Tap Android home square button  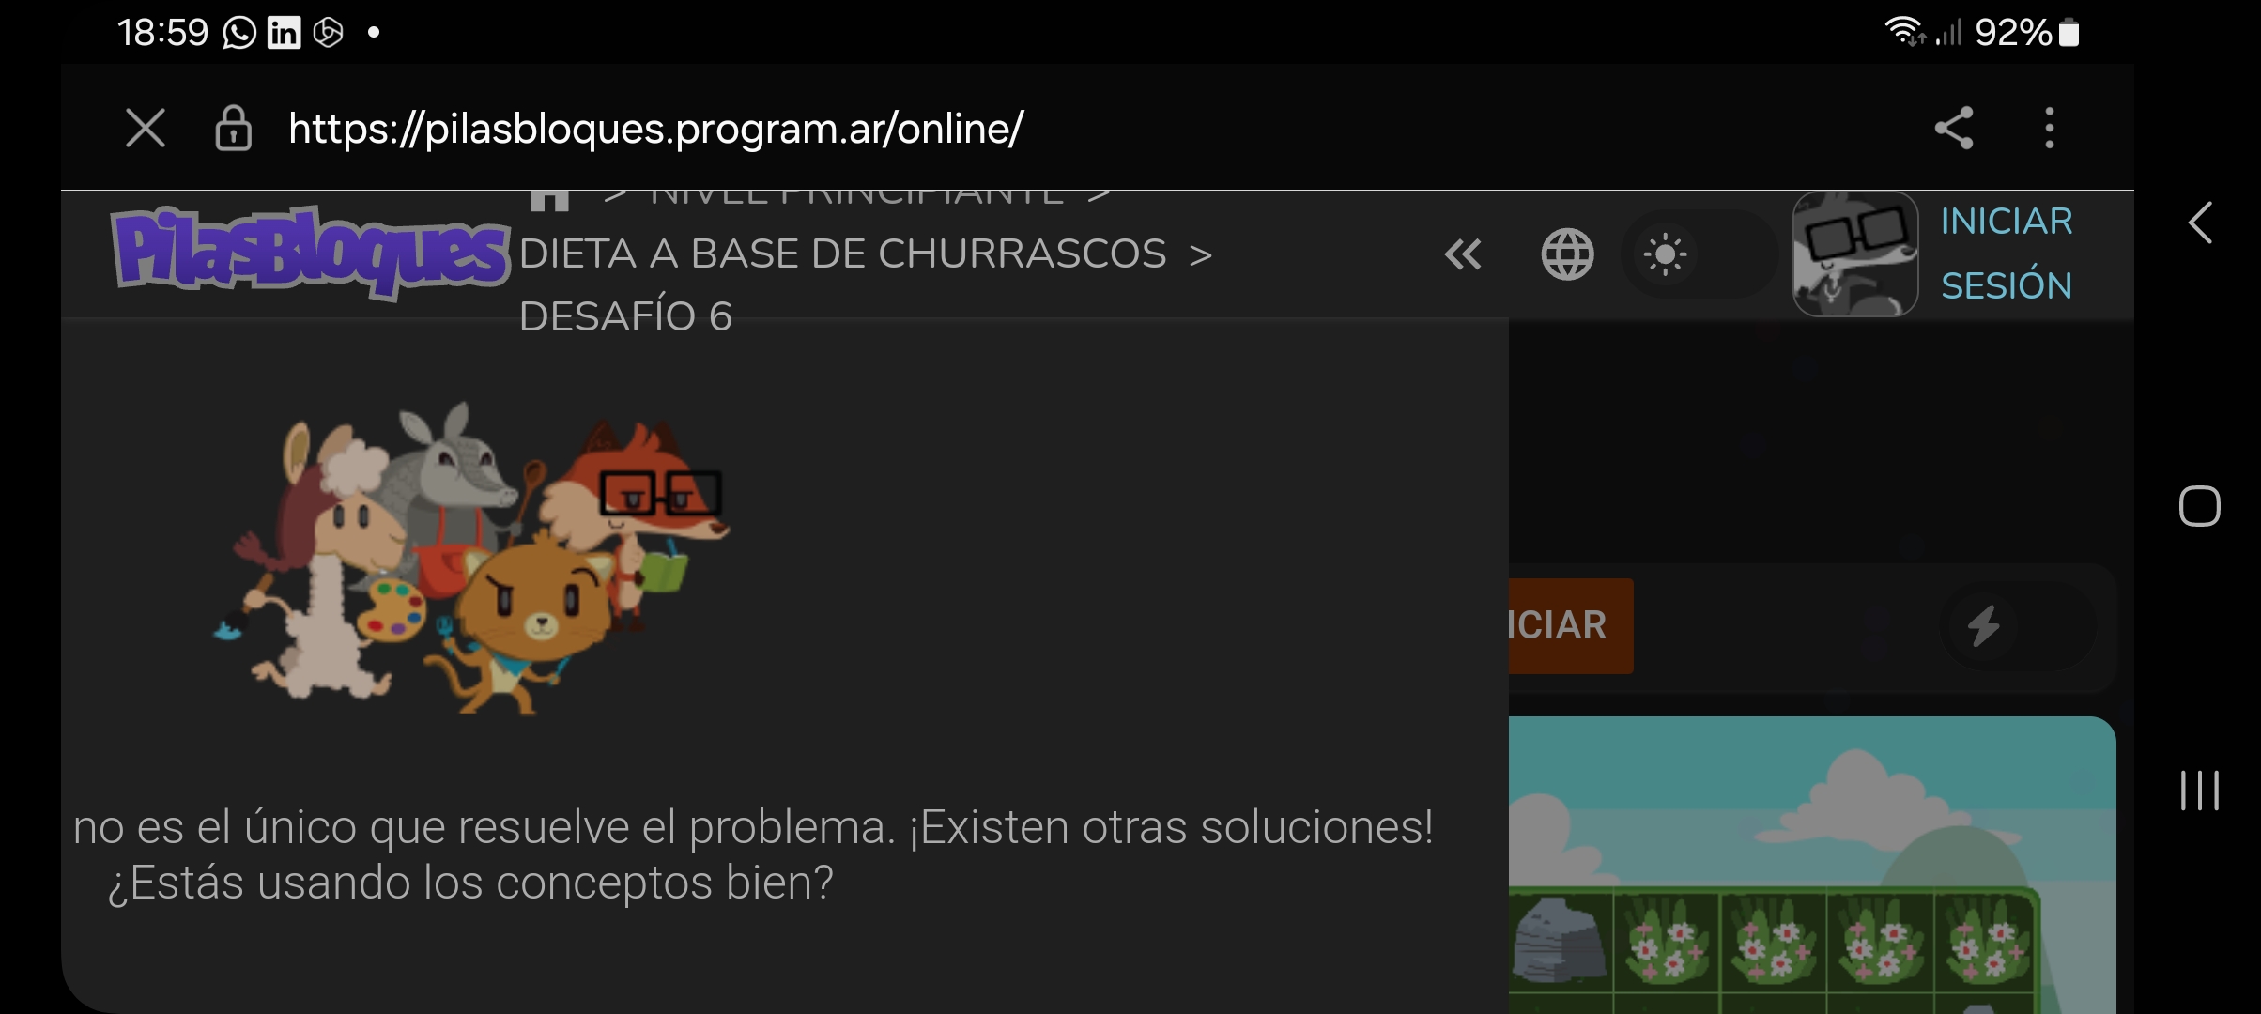pyautogui.click(x=2199, y=506)
